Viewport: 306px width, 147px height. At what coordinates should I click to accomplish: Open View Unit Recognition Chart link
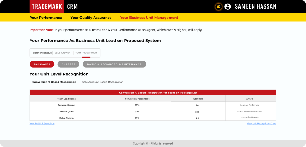pos(261,123)
